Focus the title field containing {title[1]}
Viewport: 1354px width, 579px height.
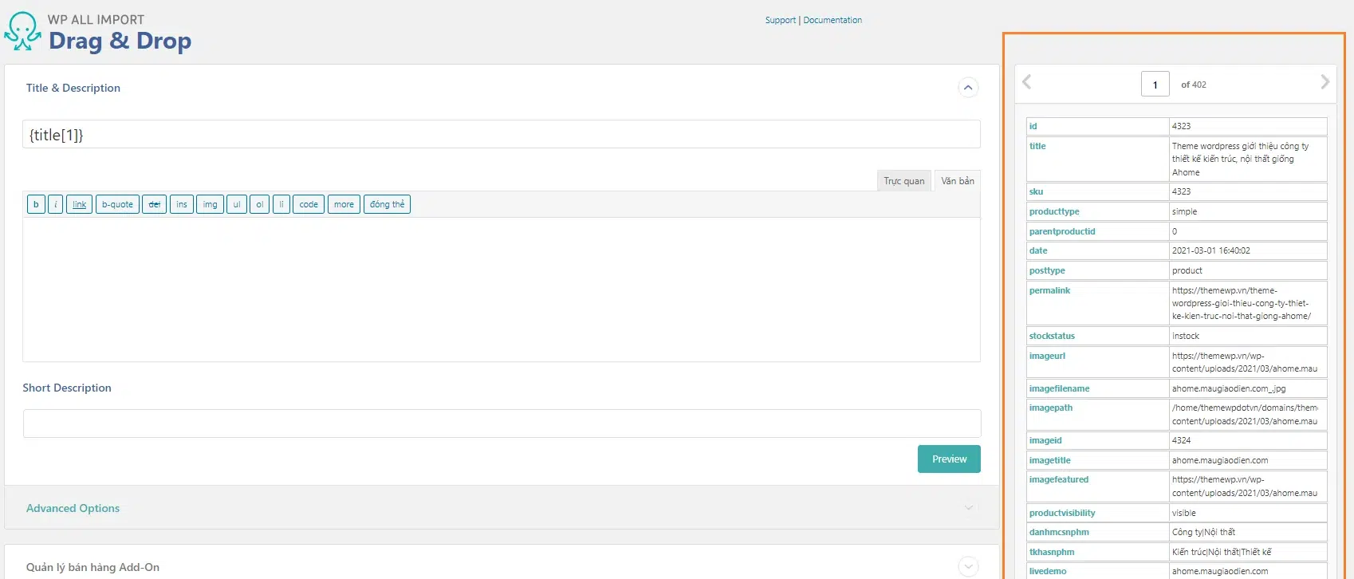pos(502,134)
